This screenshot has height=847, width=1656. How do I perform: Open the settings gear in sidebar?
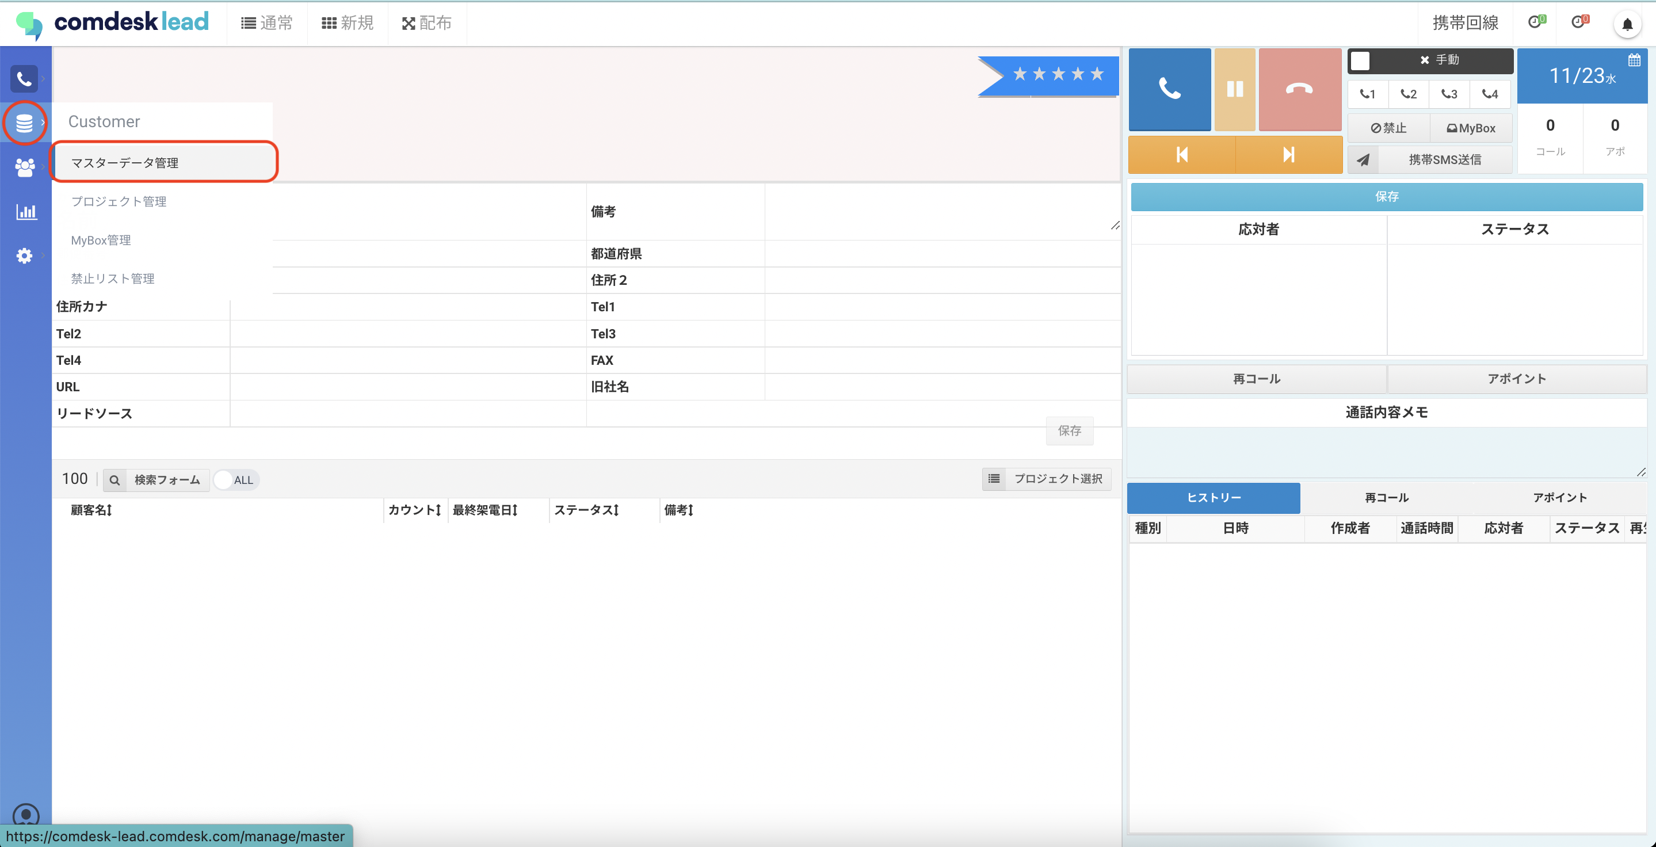coord(24,256)
